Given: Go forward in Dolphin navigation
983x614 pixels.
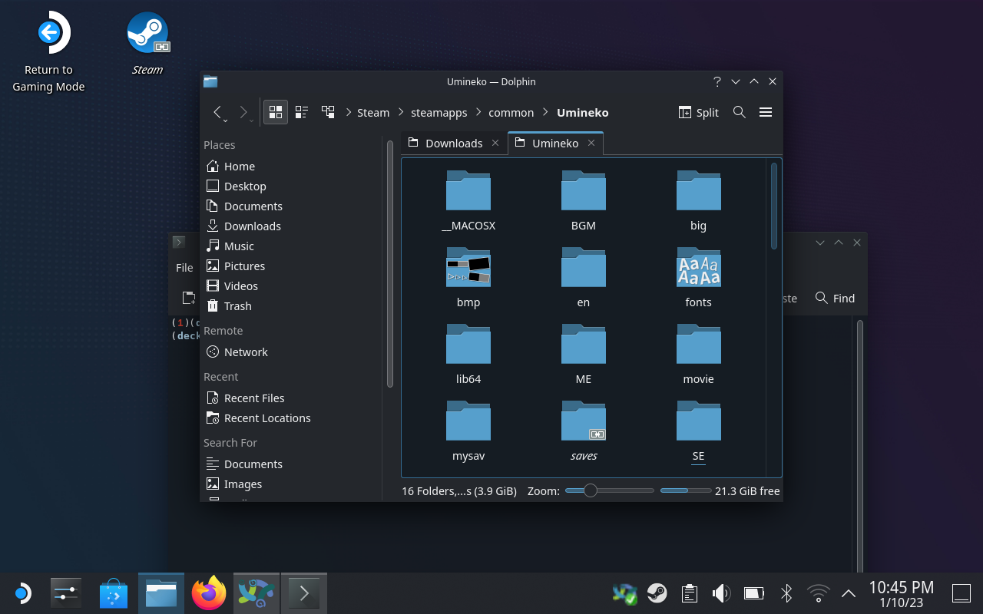Looking at the screenshot, I should pyautogui.click(x=245, y=113).
